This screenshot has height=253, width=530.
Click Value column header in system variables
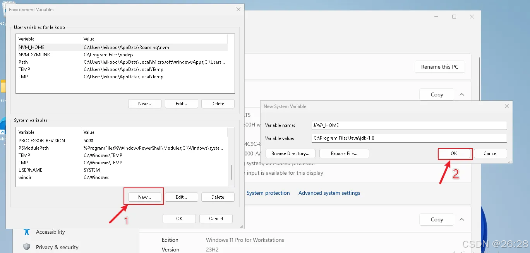(154, 132)
